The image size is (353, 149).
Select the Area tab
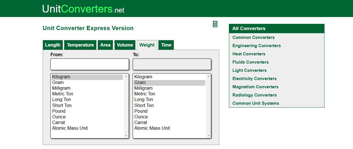[x=105, y=45]
